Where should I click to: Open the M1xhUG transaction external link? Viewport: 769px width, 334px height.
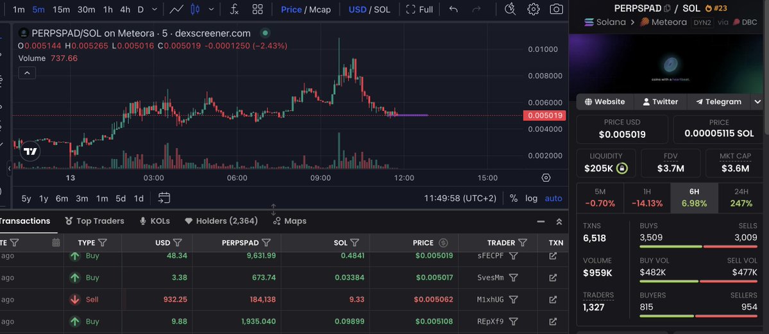tap(553, 299)
